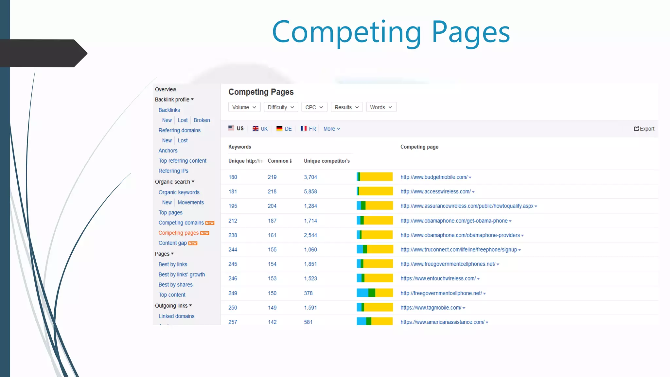Open the Overview menu item
Image resolution: width=670 pixels, height=377 pixels.
166,89
